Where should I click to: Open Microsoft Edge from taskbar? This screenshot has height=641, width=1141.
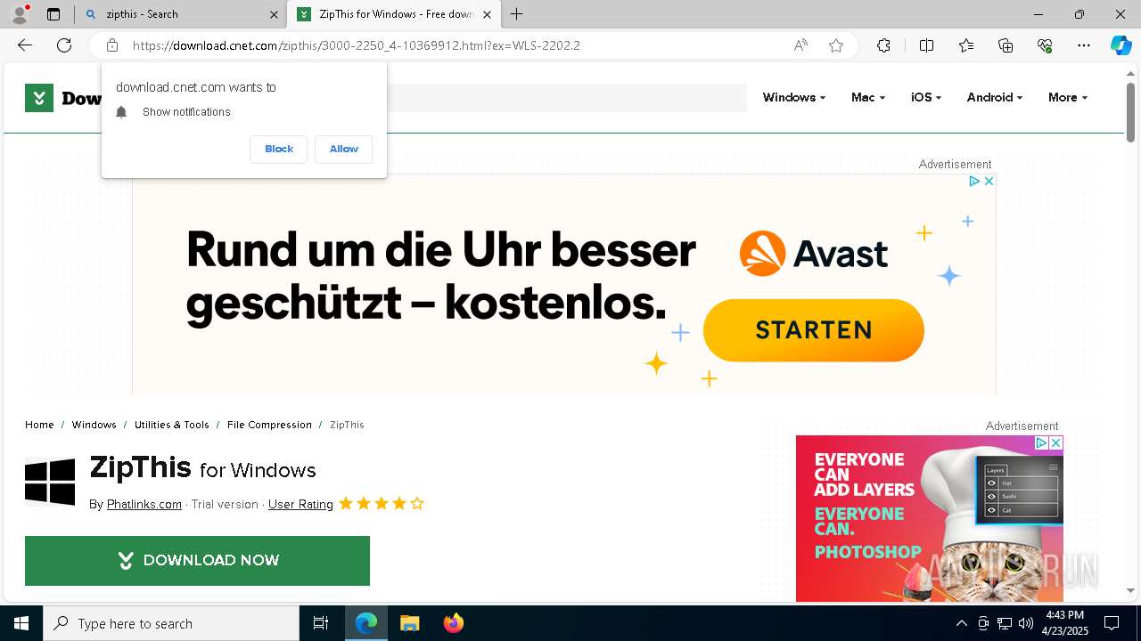[366, 623]
